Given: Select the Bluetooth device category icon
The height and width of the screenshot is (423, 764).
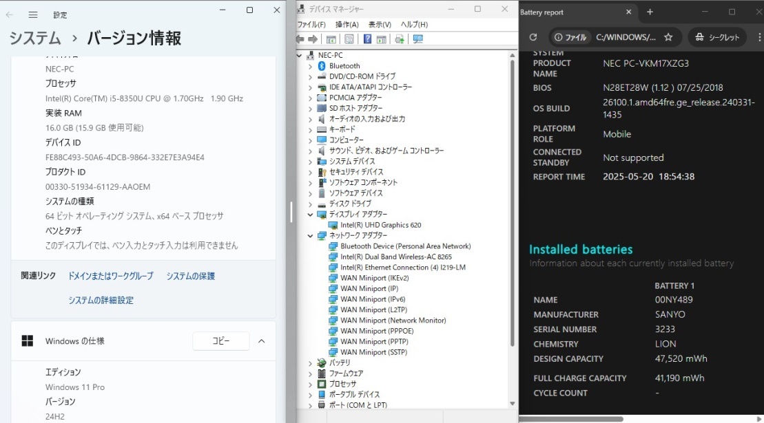Looking at the screenshot, I should [x=322, y=65].
